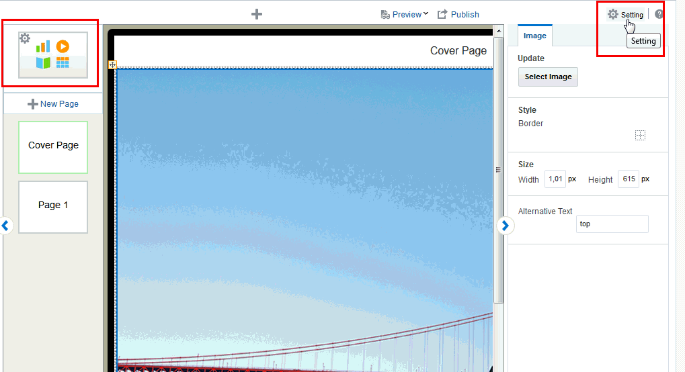
Task: Switch to the Image tab
Action: 534,36
